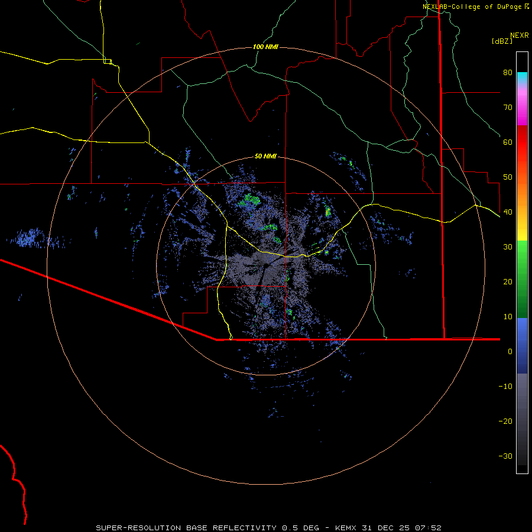Click the 40 dBZ scale value
Viewport: 532px width, 532px height.
[x=508, y=212]
